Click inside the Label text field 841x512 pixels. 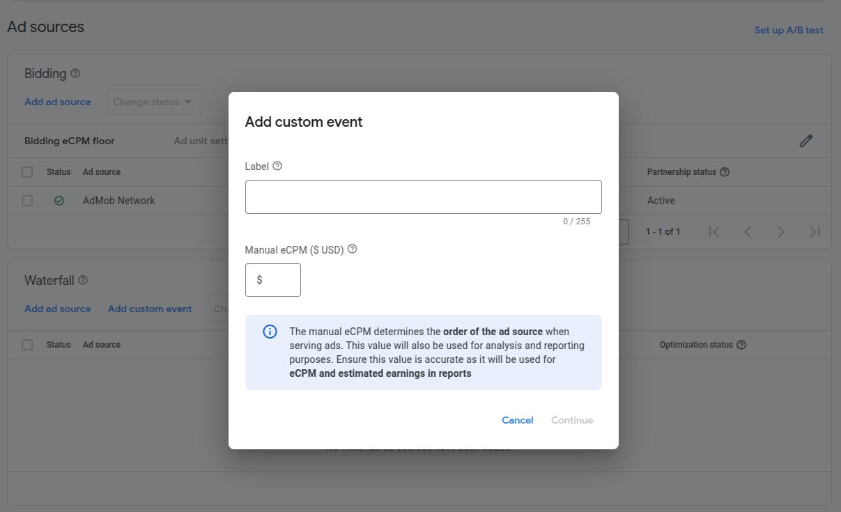click(x=423, y=196)
